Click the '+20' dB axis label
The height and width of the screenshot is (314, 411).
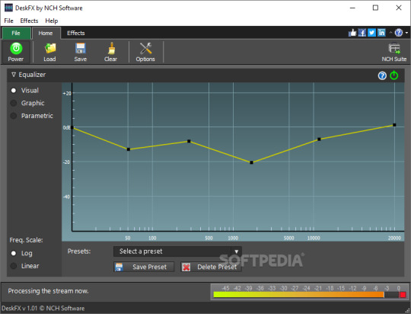click(x=67, y=93)
